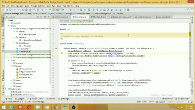Click the Replace icon in toolbar
The image size is (195, 110).
38,10
